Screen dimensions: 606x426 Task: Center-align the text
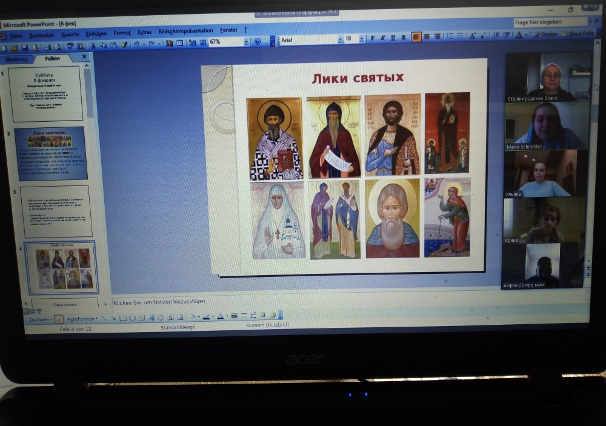(427, 37)
